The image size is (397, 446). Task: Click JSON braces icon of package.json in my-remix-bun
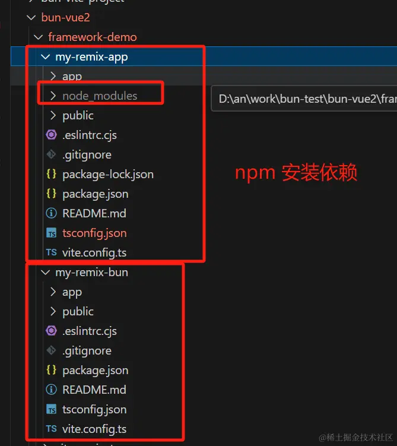[52, 370]
